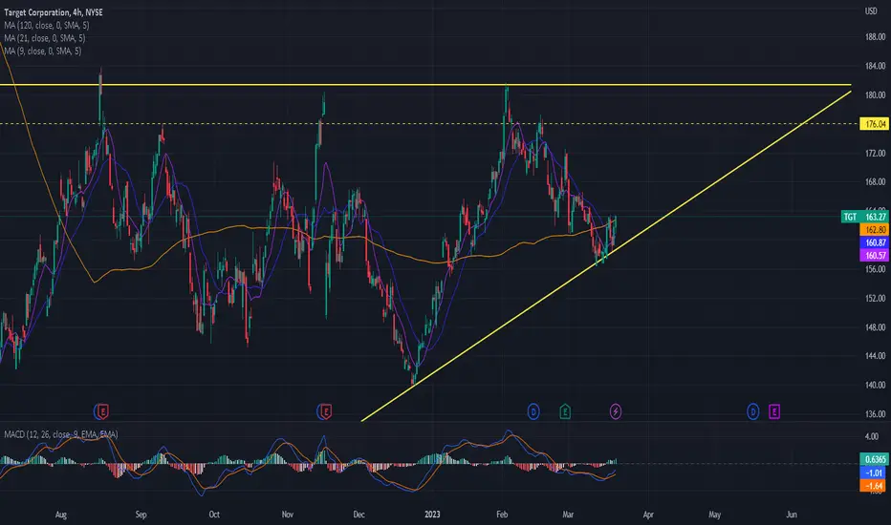Click the green TGT 163.27 price tag

[863, 217]
